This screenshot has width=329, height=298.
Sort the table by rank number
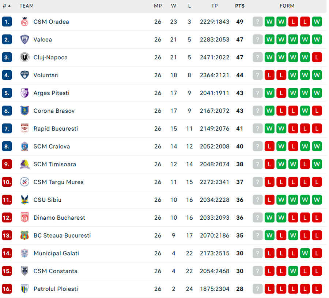[x=7, y=6]
